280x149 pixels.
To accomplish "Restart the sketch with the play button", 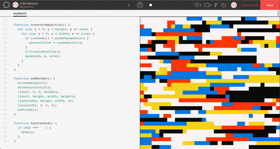I will [140, 5].
